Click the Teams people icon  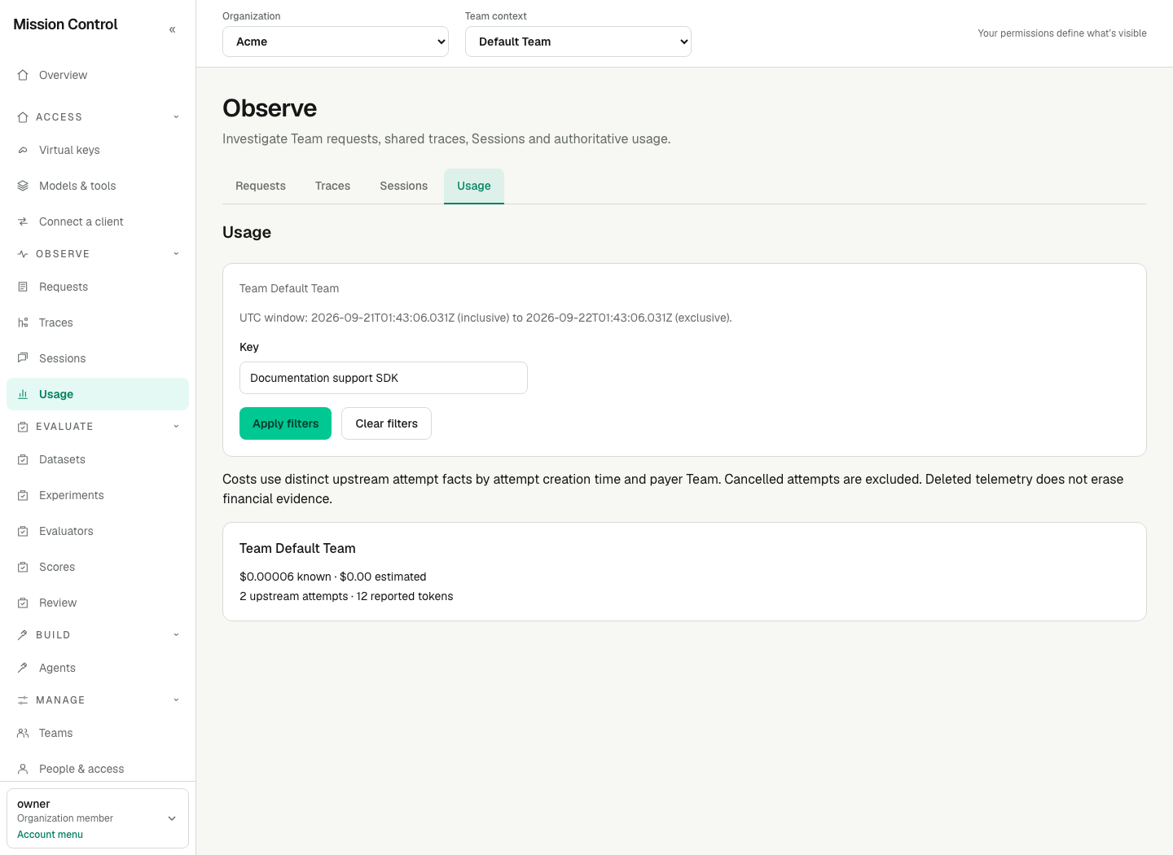(23, 733)
